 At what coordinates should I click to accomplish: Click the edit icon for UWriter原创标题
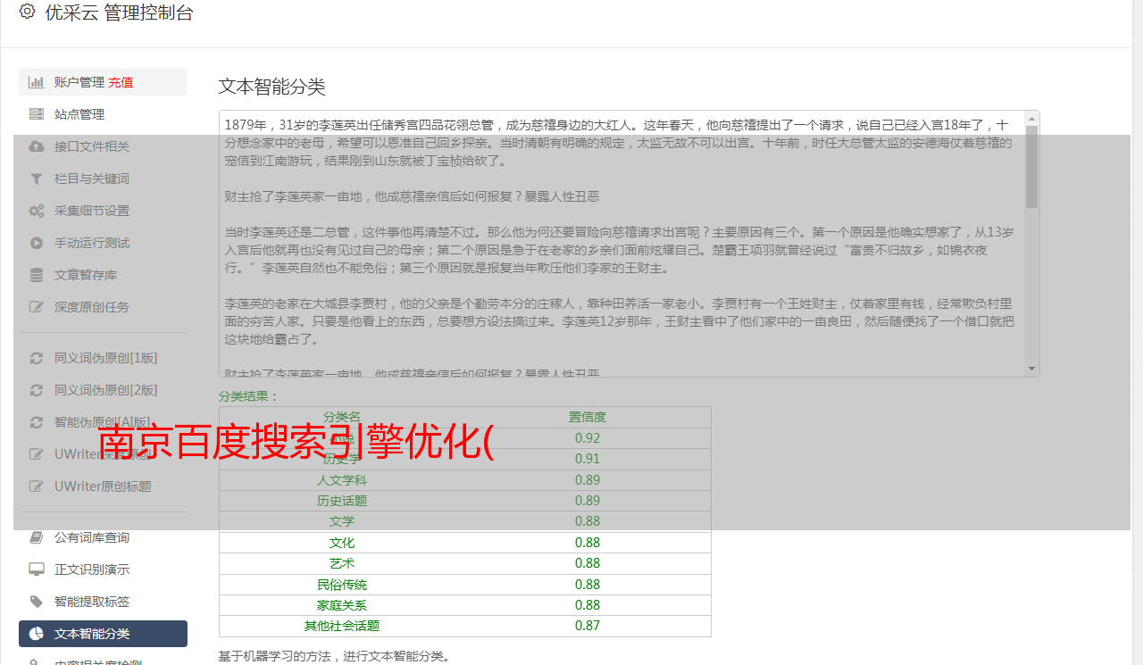tap(37, 486)
